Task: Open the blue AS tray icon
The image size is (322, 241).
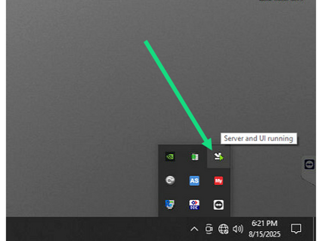Action: (194, 181)
